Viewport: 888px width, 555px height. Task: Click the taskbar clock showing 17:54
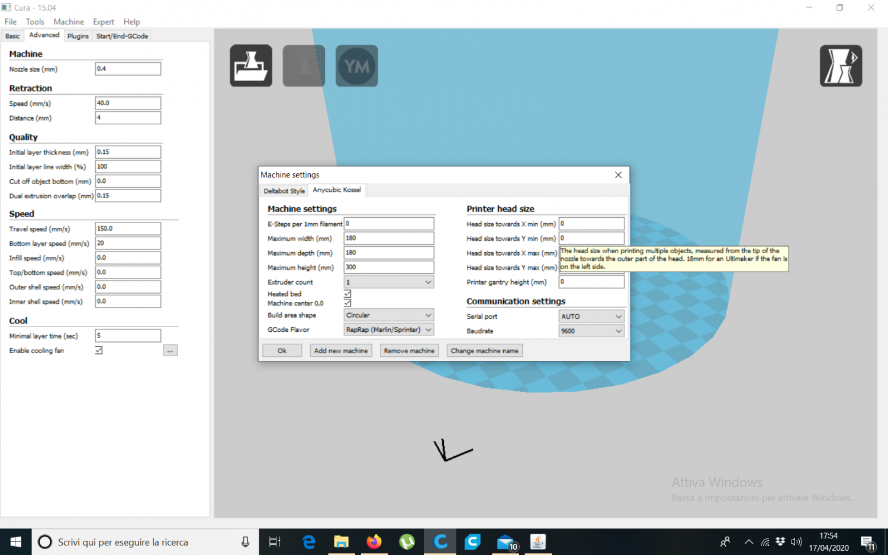click(829, 542)
